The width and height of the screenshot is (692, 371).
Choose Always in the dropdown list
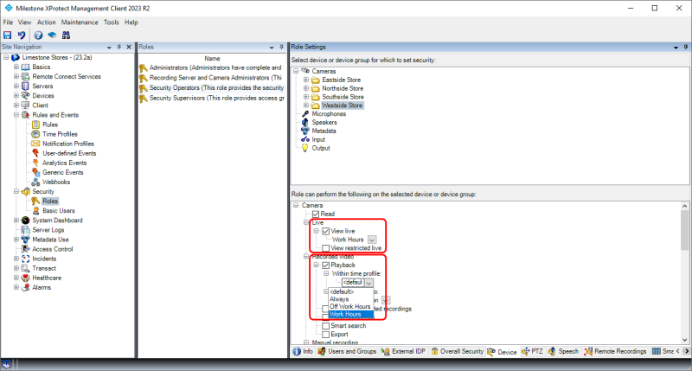pos(351,299)
